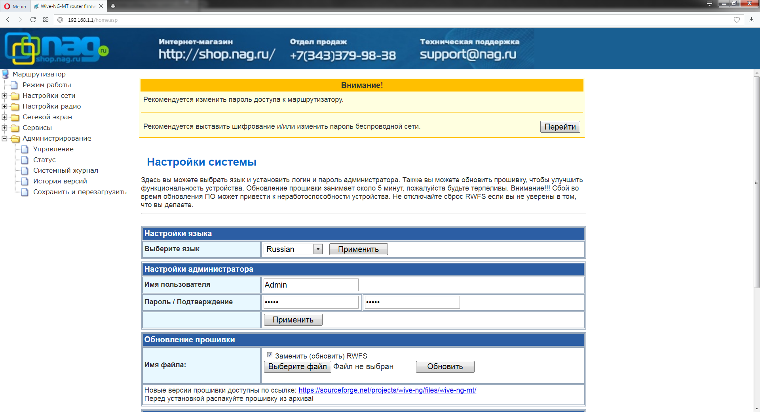Open Speed Dial grid icon
Screen dimensions: 760x412
(x=46, y=20)
